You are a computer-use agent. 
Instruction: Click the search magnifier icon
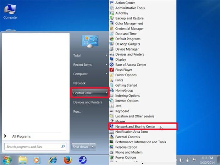click(63, 146)
